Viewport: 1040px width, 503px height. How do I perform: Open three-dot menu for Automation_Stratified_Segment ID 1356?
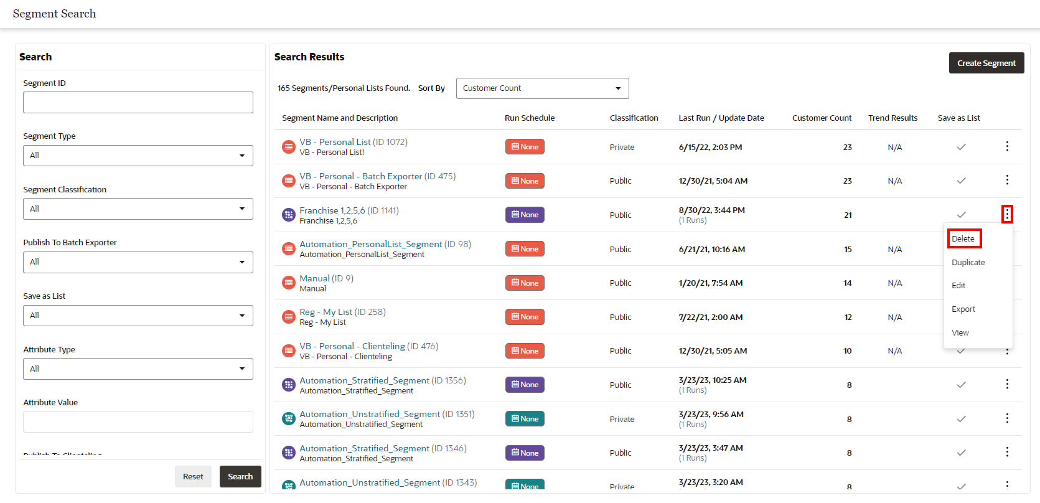(x=1007, y=384)
